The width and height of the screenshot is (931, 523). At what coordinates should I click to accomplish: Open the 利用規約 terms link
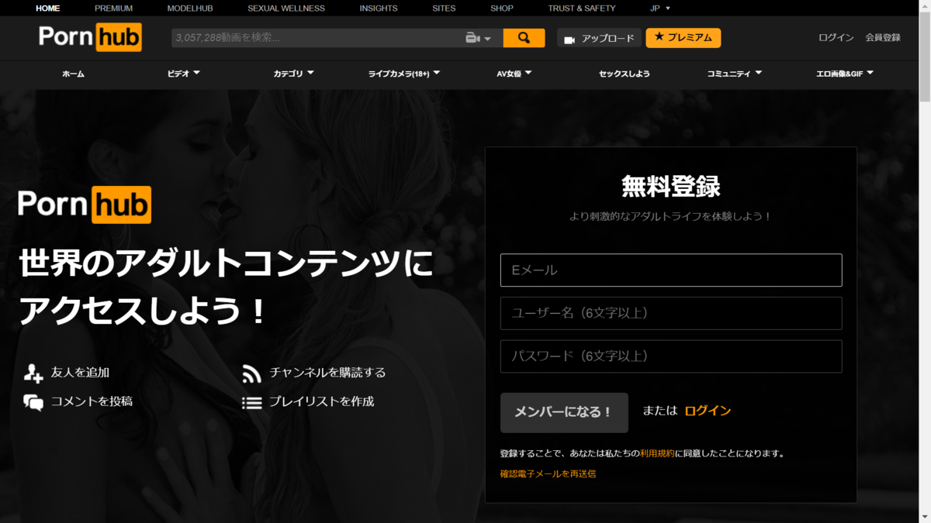pos(657,453)
